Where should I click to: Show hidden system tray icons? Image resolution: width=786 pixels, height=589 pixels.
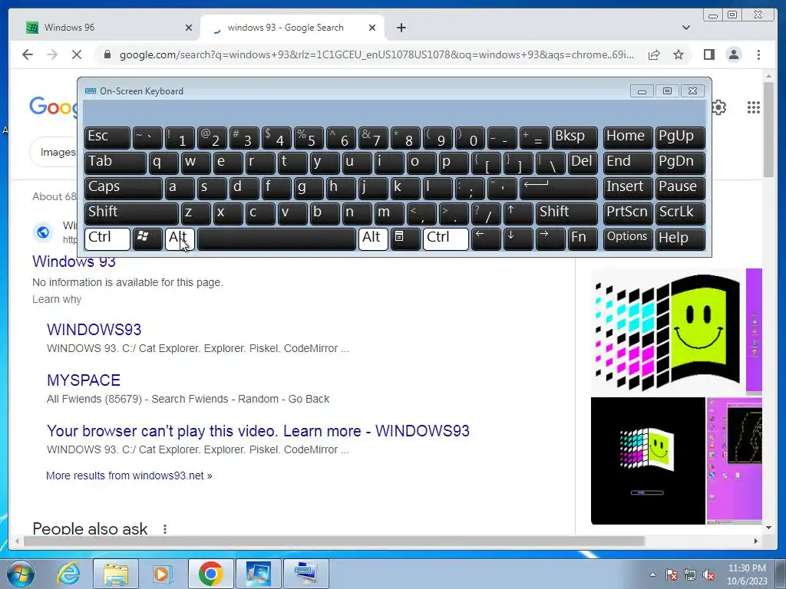pyautogui.click(x=652, y=574)
